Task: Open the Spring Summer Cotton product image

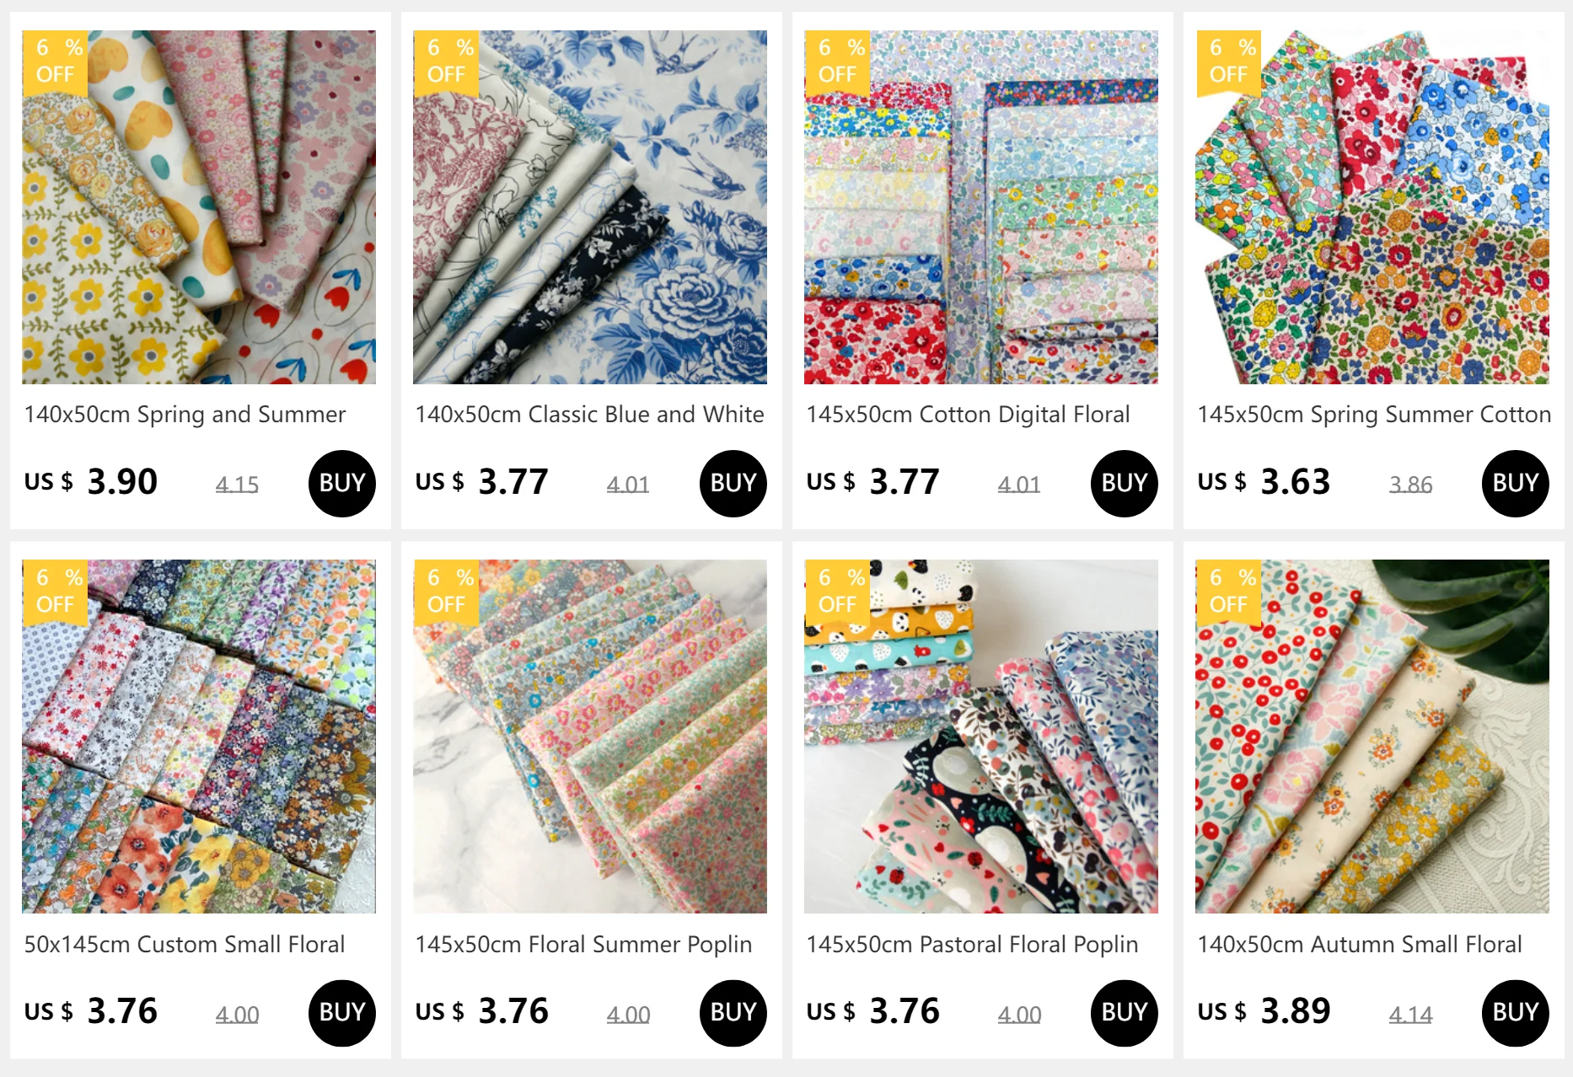Action: 1372,207
